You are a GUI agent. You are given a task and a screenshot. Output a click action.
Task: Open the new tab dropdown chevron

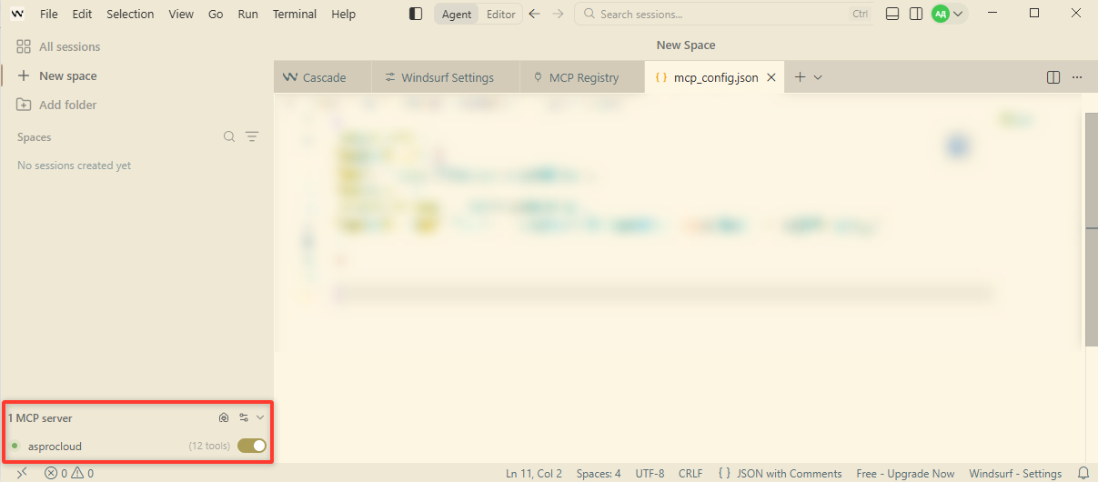click(x=818, y=77)
